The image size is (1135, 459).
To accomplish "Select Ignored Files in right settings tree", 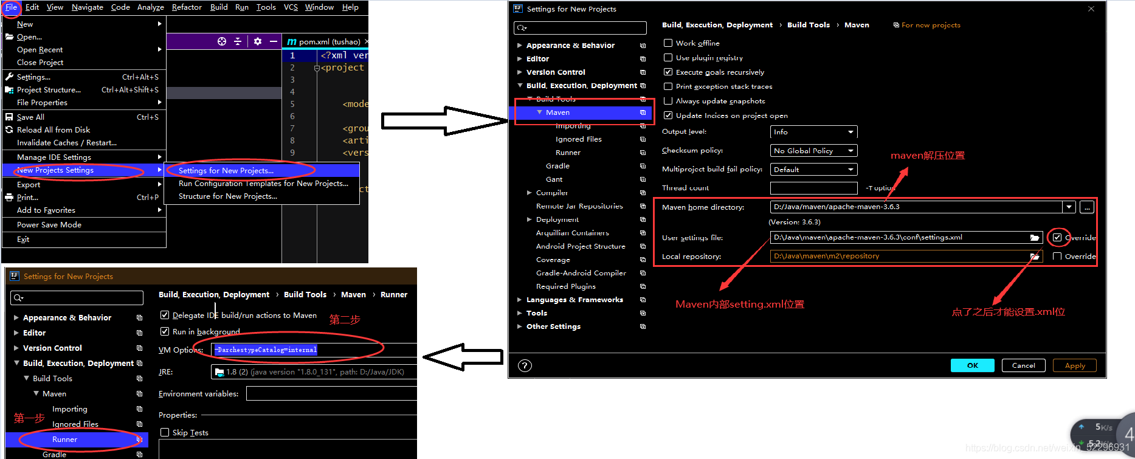I will [x=578, y=139].
